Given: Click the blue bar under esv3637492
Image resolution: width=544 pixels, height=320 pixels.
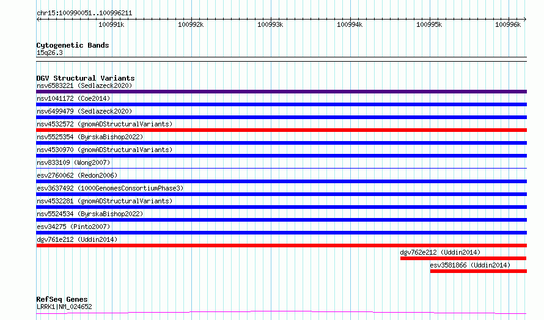Looking at the screenshot, I should (281, 194).
